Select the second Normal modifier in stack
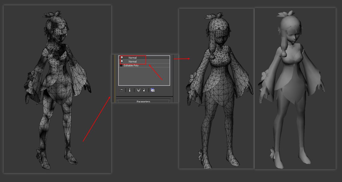 144,62
